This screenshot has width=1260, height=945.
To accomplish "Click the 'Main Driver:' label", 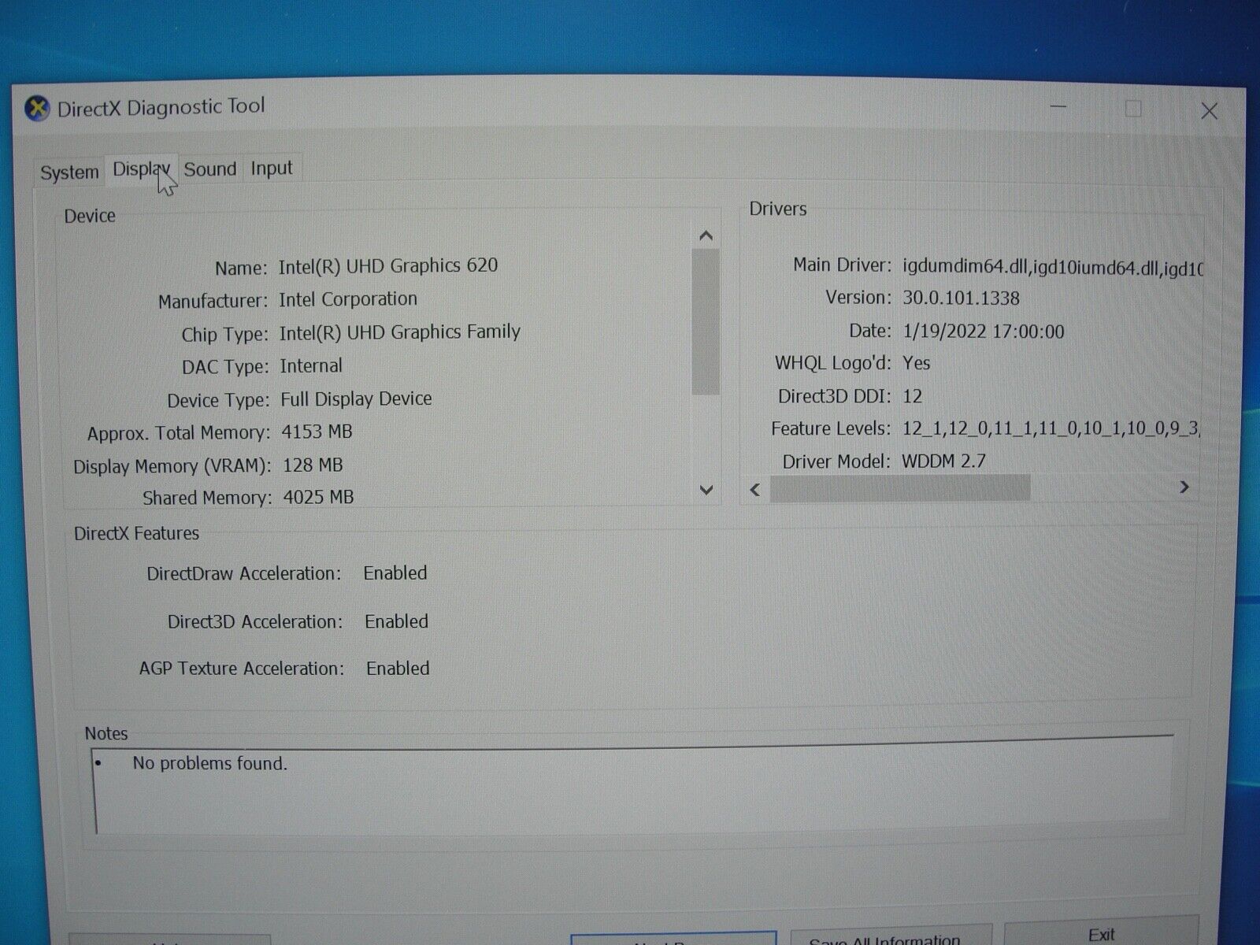I will coord(842,265).
